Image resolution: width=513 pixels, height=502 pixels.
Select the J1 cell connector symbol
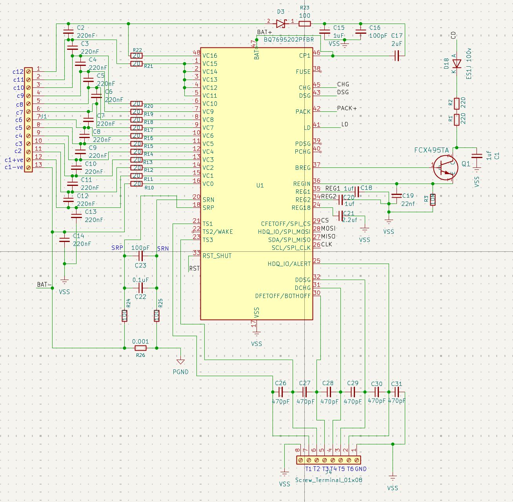coord(28,120)
